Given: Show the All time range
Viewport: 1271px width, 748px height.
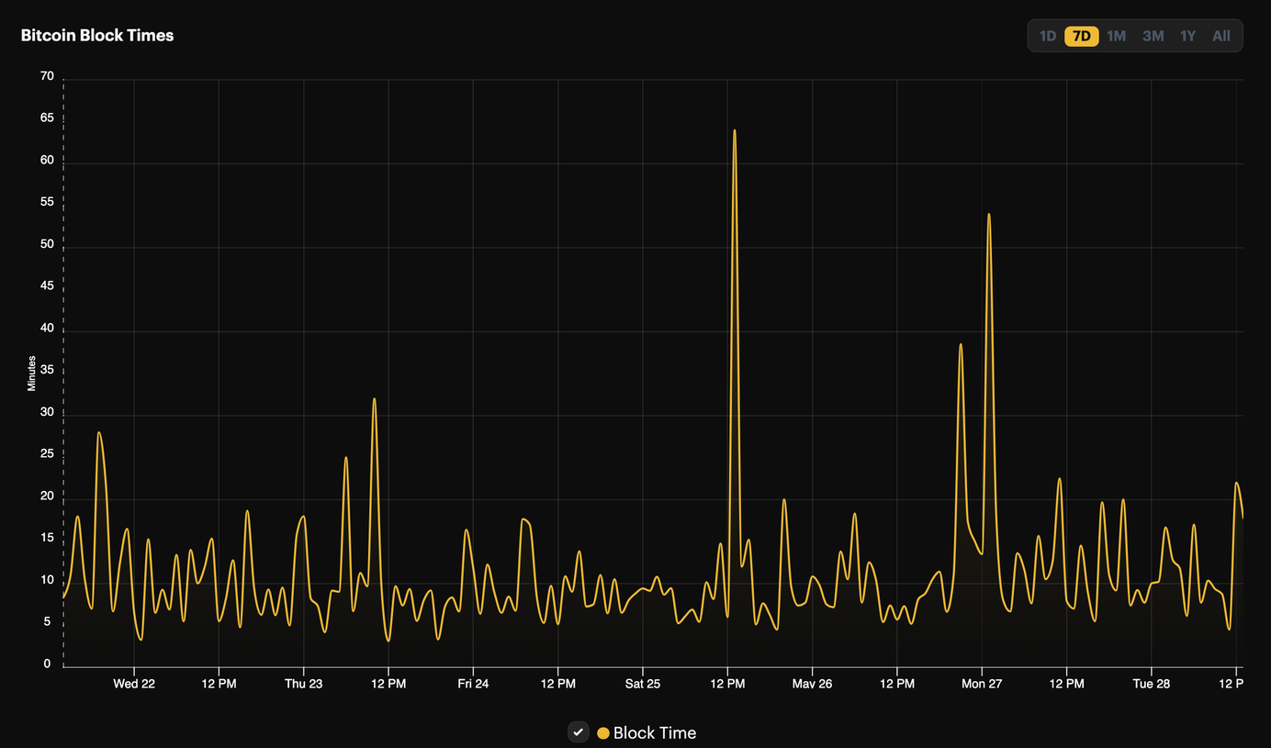Looking at the screenshot, I should (x=1221, y=36).
